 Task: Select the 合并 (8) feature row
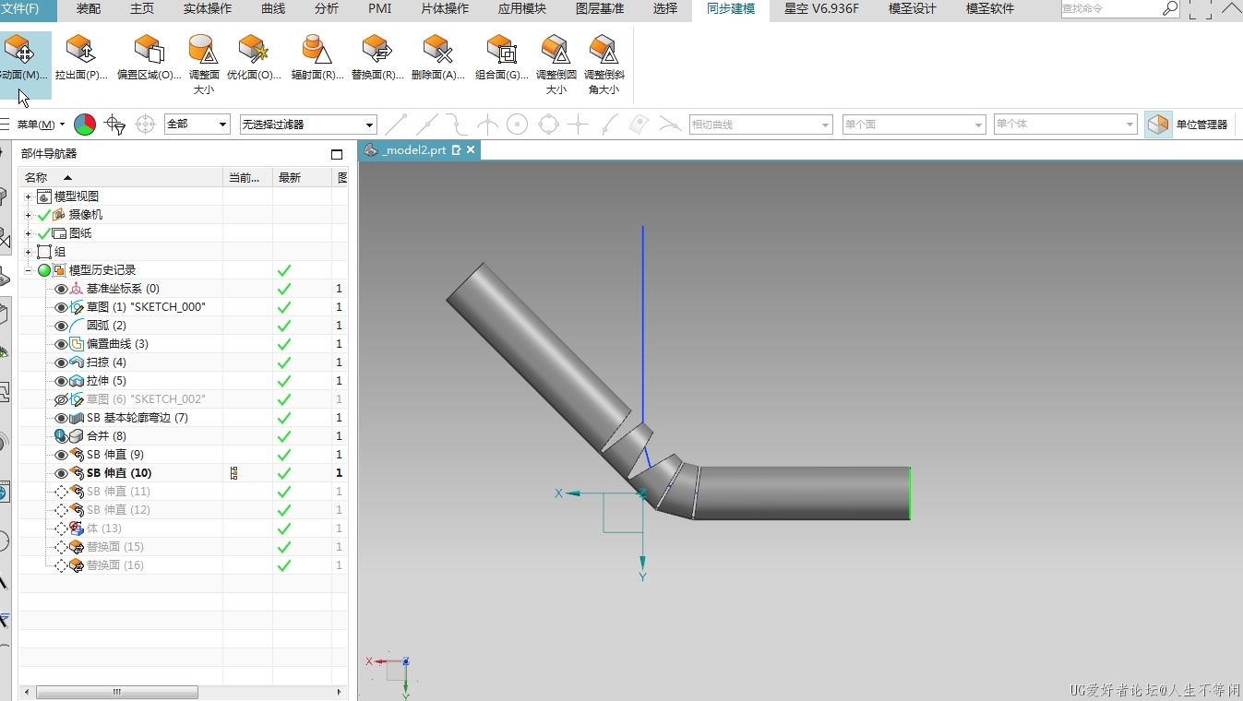[x=183, y=436]
